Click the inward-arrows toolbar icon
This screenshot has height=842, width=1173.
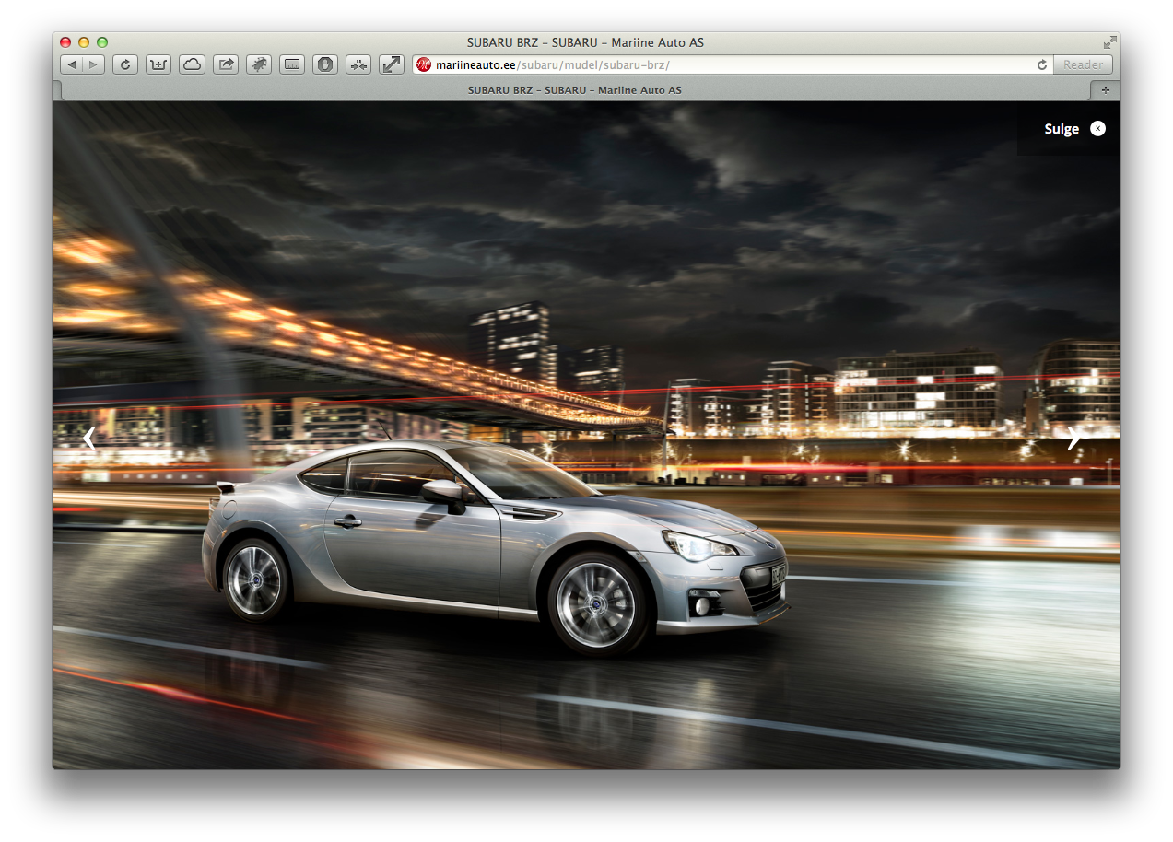tap(358, 64)
